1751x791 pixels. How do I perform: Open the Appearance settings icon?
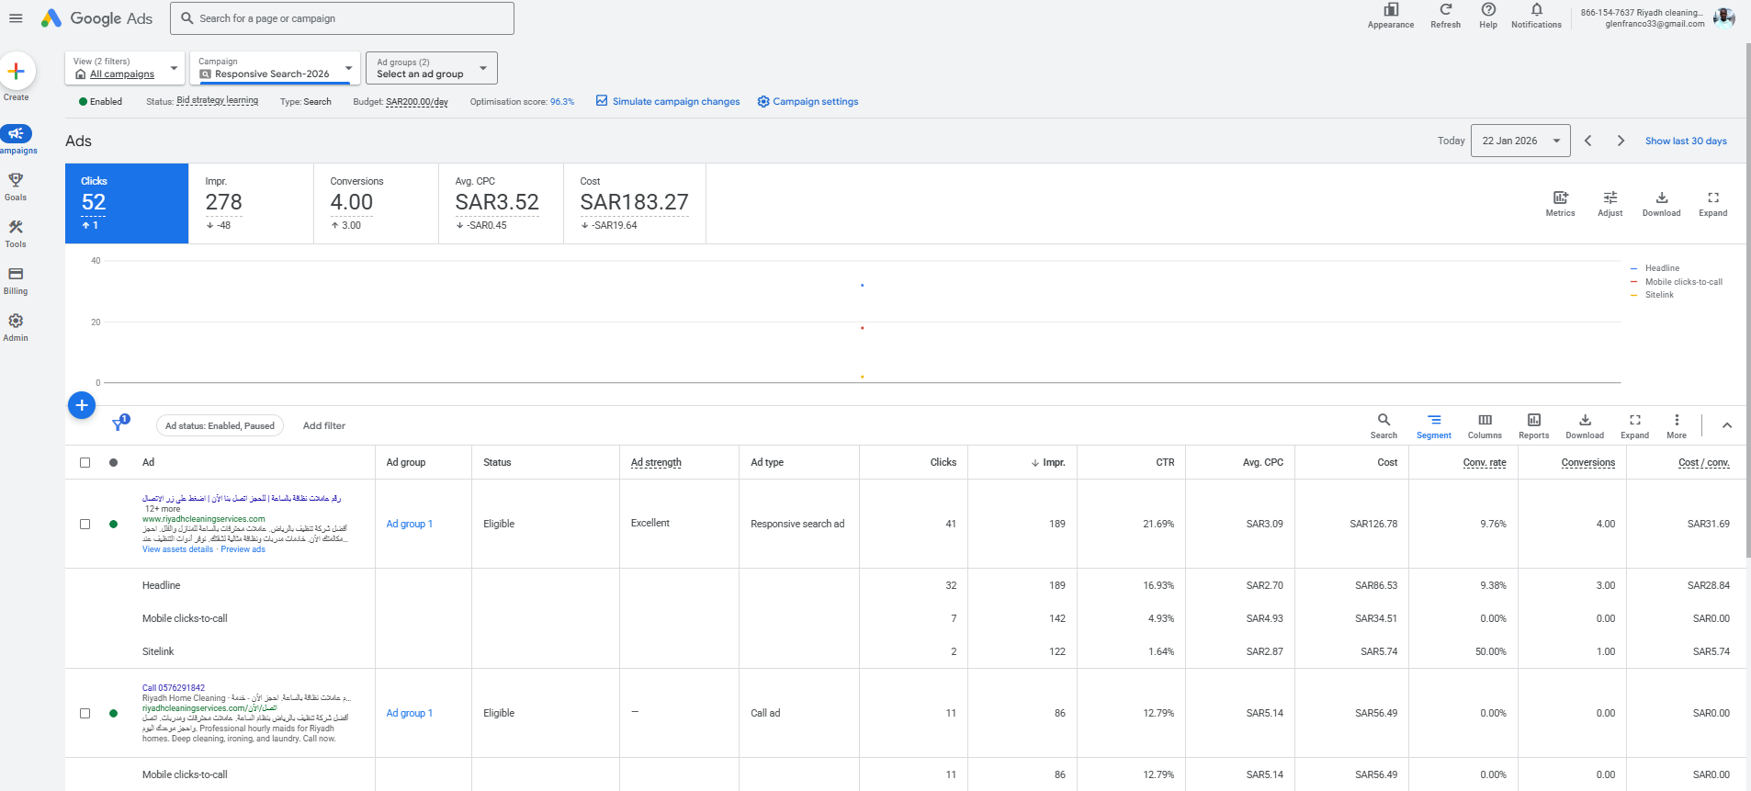(1391, 16)
